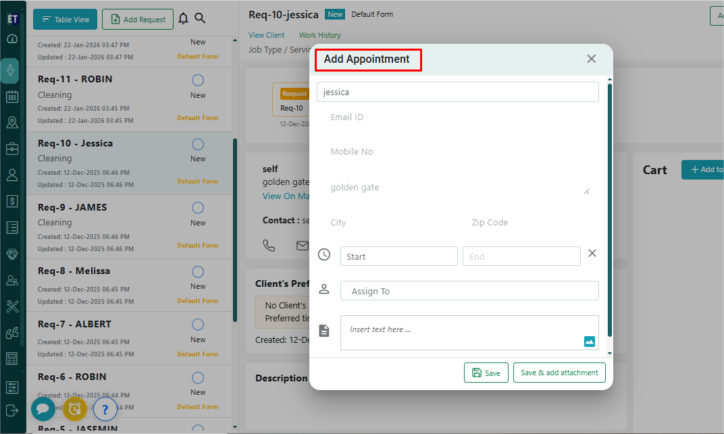Click the blue help question mark icon
724x434 pixels.
coord(105,409)
